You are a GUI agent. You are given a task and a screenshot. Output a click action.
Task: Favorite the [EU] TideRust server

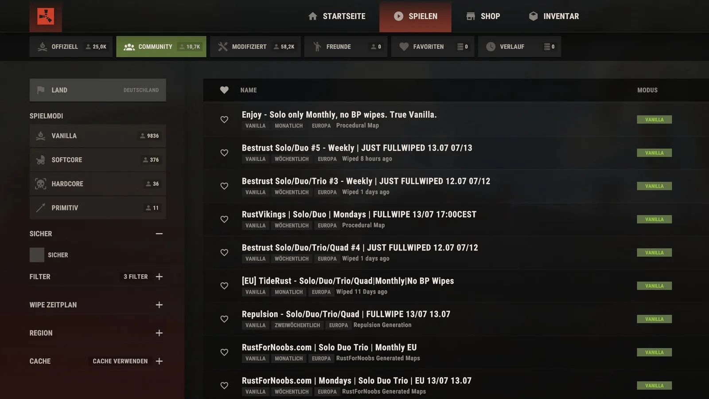(224, 286)
